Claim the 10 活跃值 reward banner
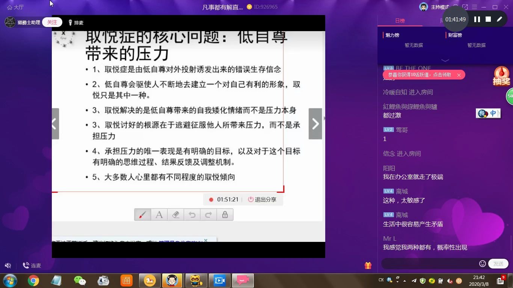 coord(420,75)
